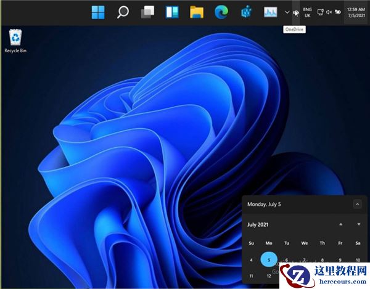Image resolution: width=370 pixels, height=289 pixels.
Task: Open network status tray icon
Action: click(x=320, y=12)
